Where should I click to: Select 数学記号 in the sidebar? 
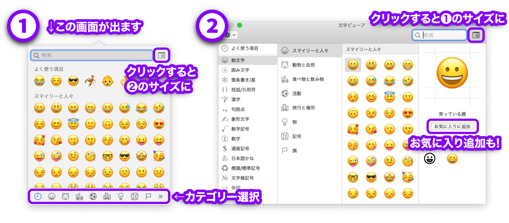tap(248, 129)
